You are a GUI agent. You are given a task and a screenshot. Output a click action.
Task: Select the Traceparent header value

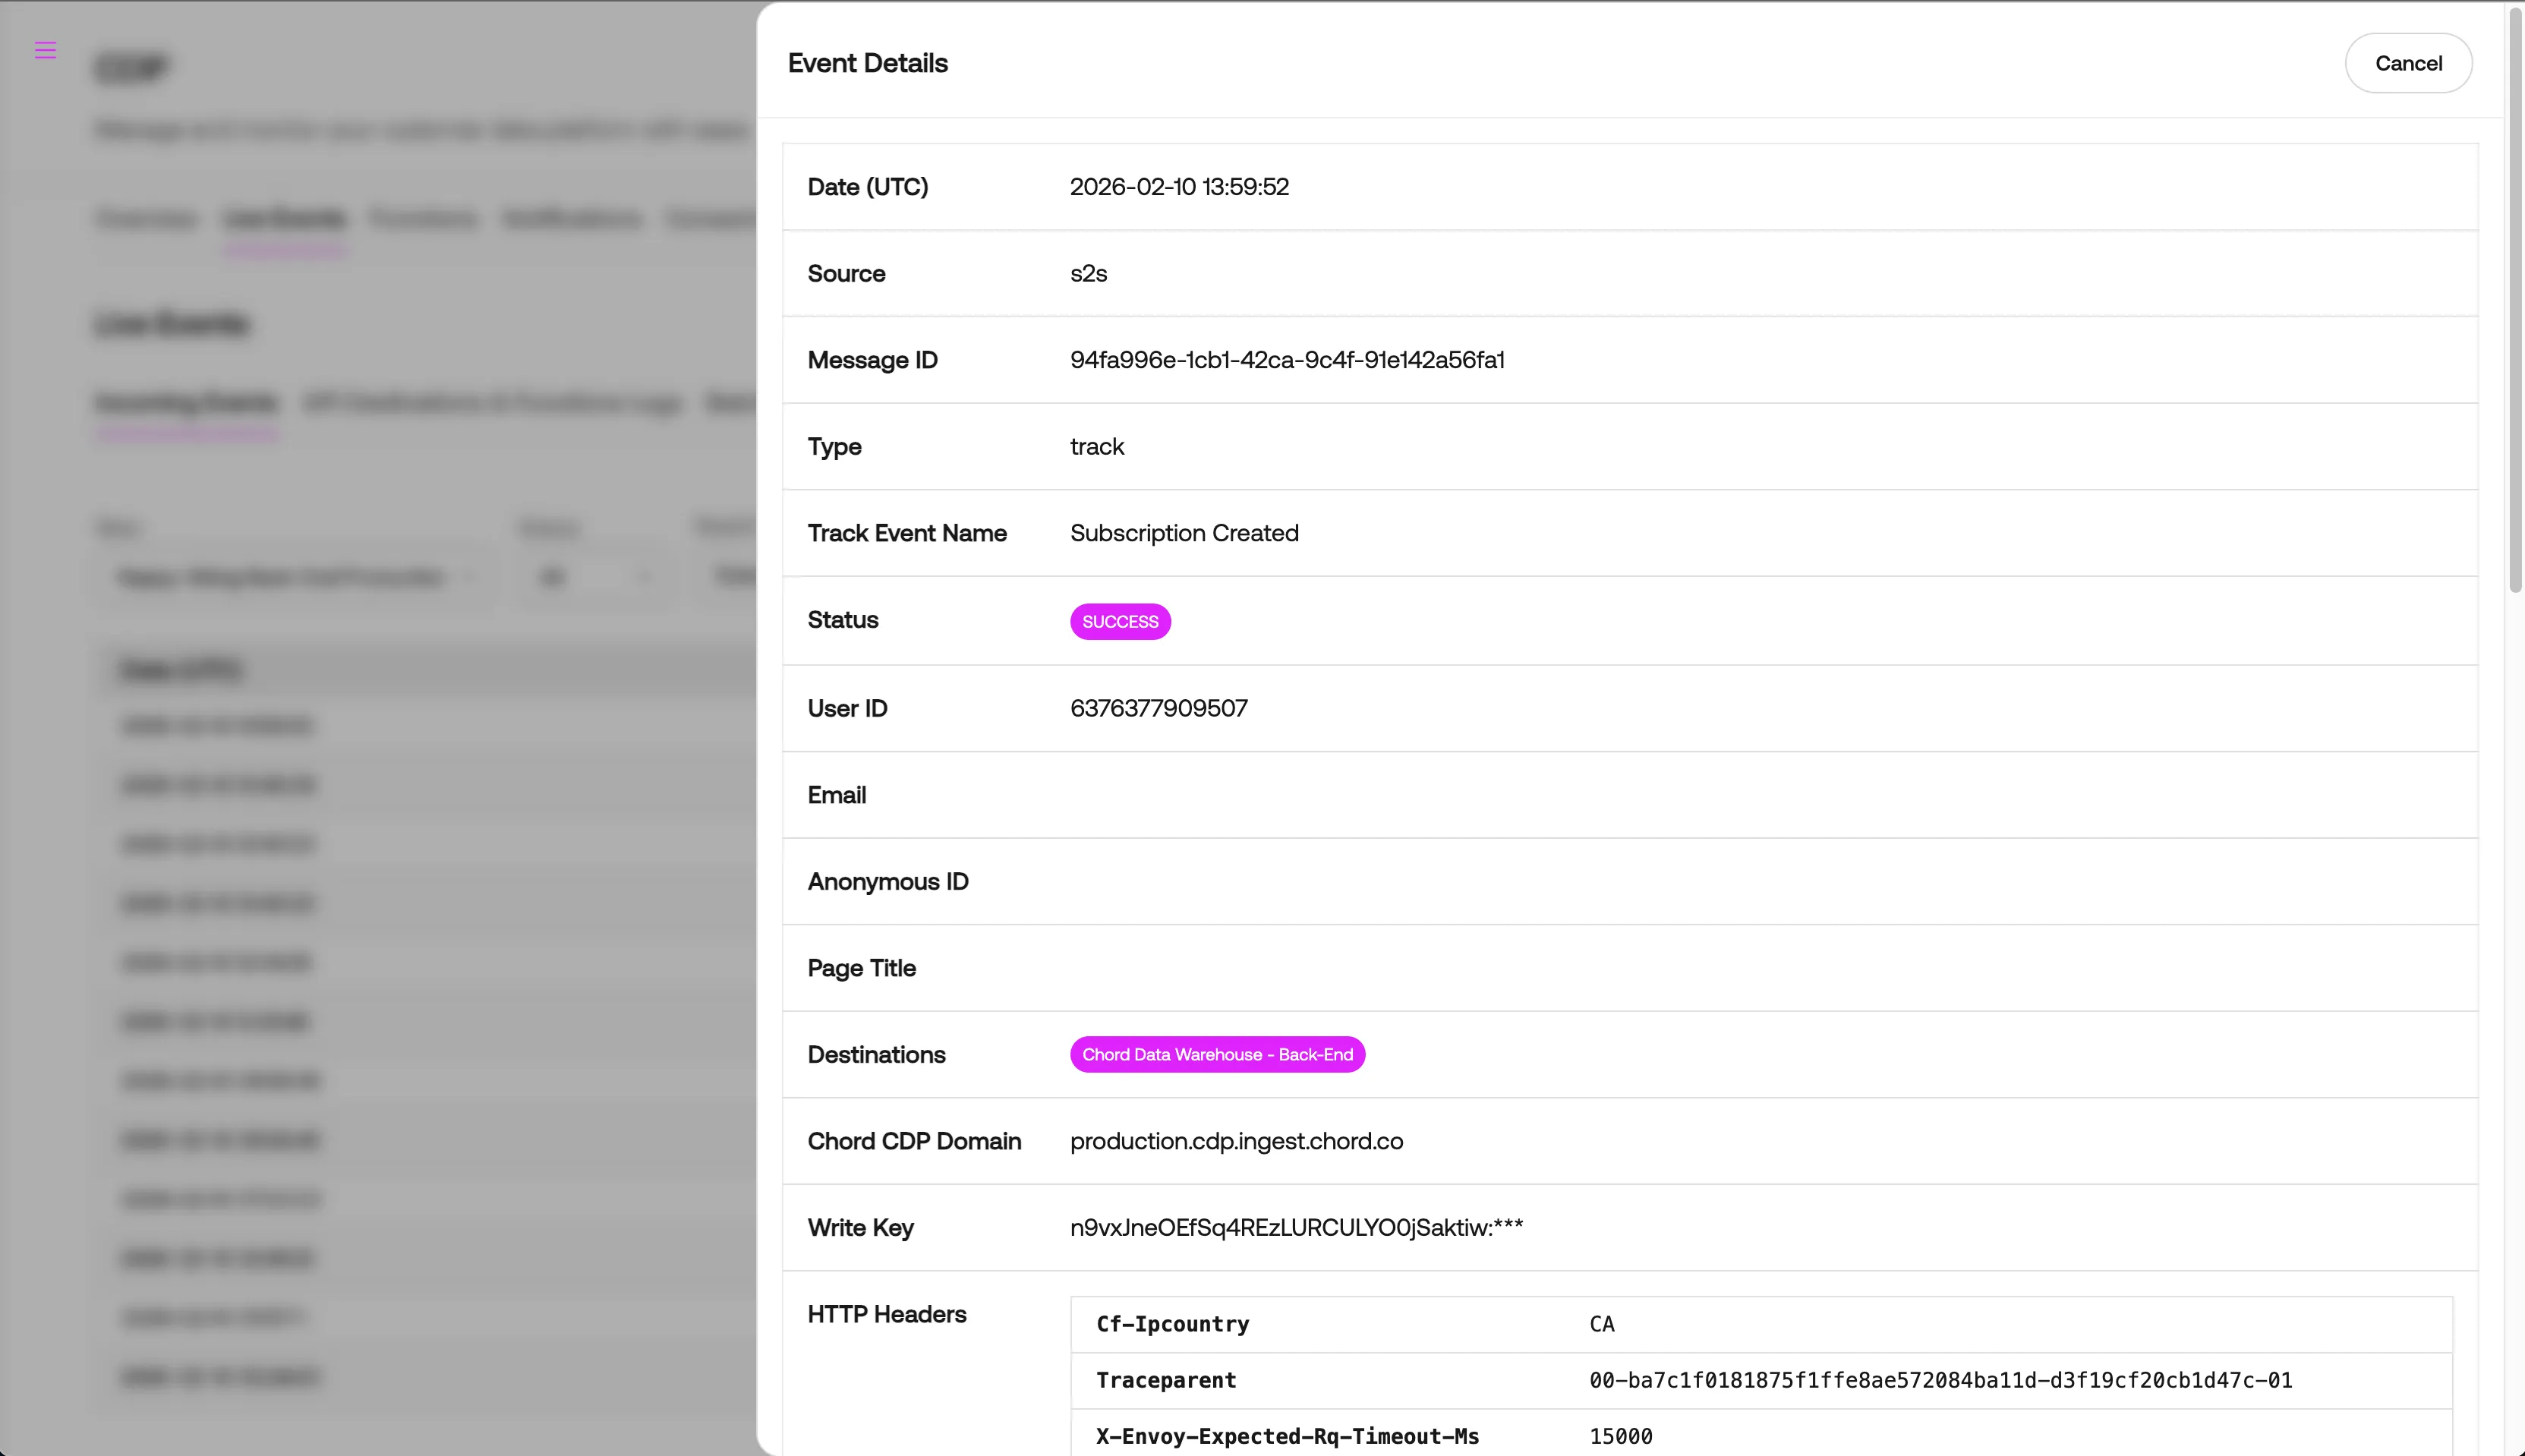[1940, 1380]
